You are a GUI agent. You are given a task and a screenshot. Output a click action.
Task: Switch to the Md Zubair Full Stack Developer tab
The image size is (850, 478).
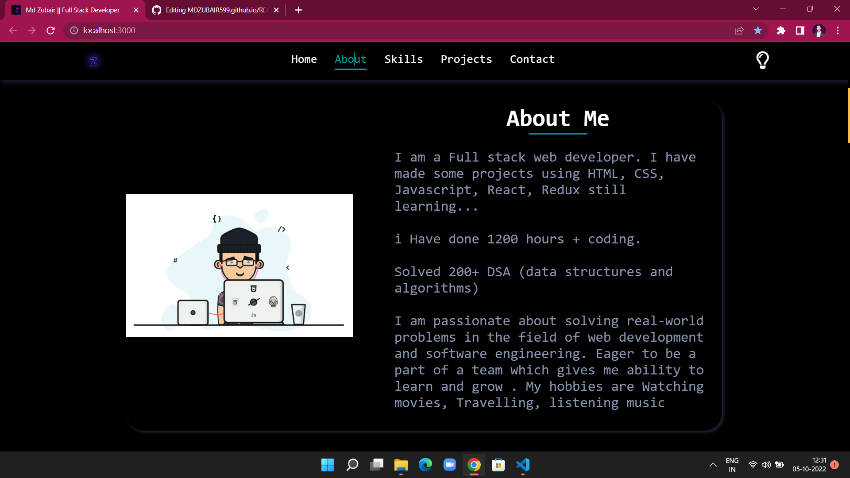(73, 10)
